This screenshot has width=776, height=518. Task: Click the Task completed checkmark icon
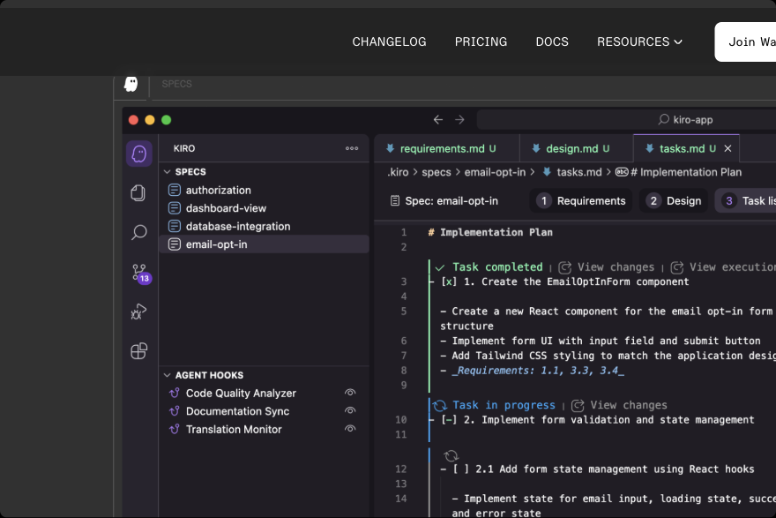point(440,267)
